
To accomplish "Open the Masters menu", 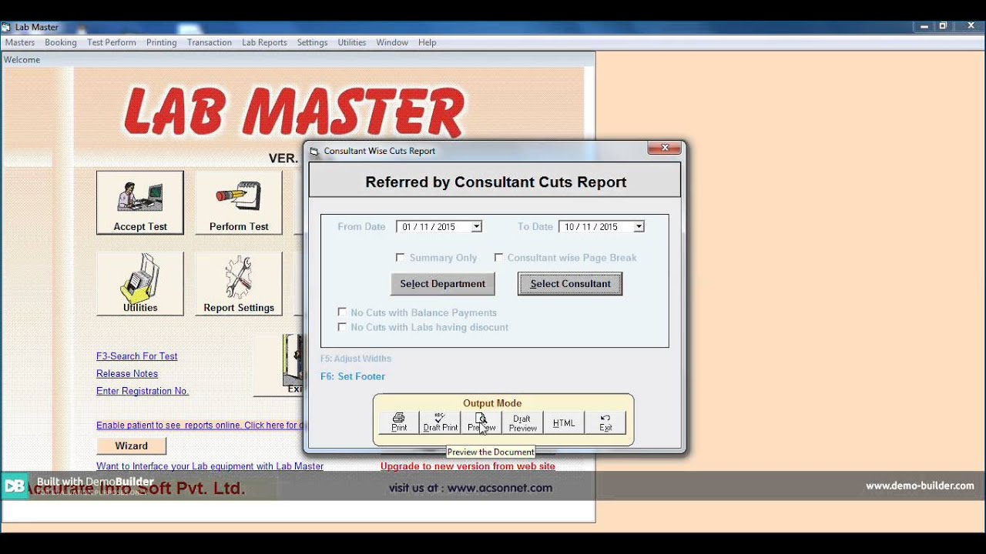I will pos(20,42).
